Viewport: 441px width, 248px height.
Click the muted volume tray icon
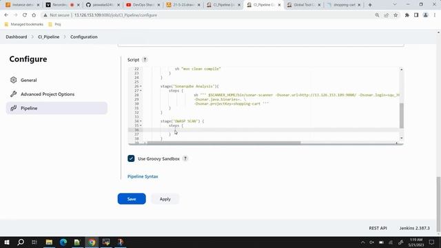372,242
